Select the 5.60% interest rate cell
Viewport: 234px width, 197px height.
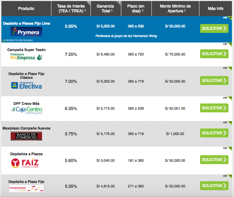(x=71, y=161)
